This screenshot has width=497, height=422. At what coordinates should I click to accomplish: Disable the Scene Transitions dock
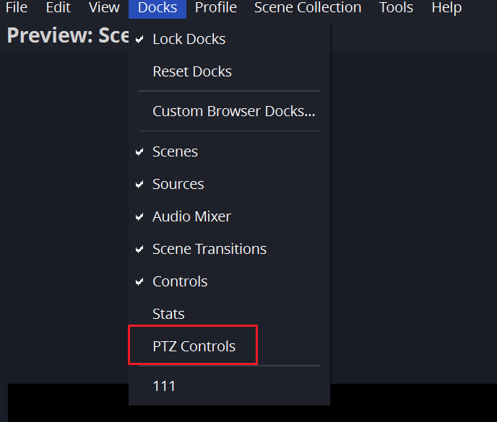(209, 249)
